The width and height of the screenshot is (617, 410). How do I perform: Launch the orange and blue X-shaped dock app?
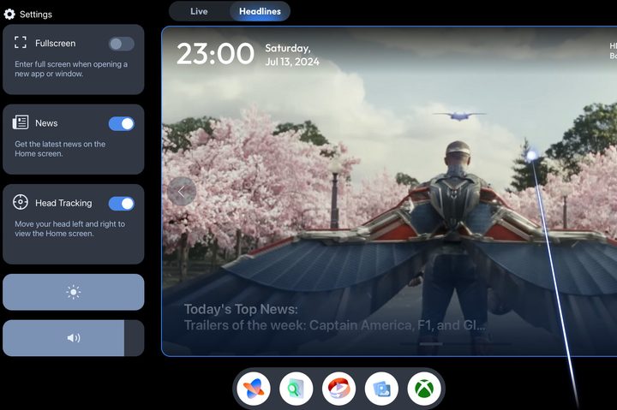coord(254,389)
